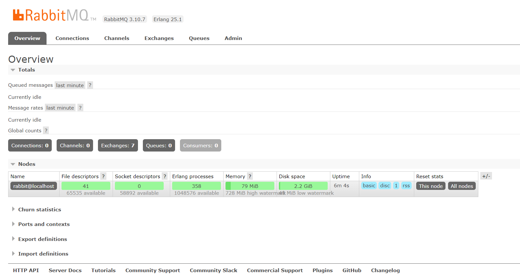Reset stats for This node
This screenshot has width=520, height=278.
431,186
